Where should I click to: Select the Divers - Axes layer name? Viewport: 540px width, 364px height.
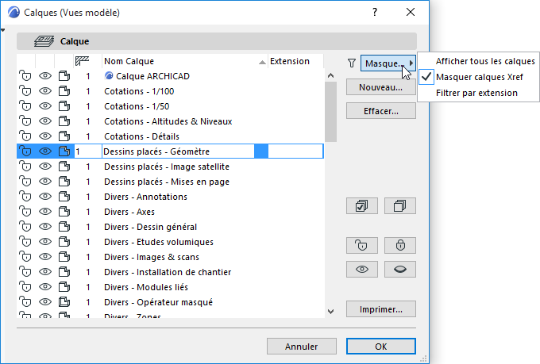pos(129,212)
